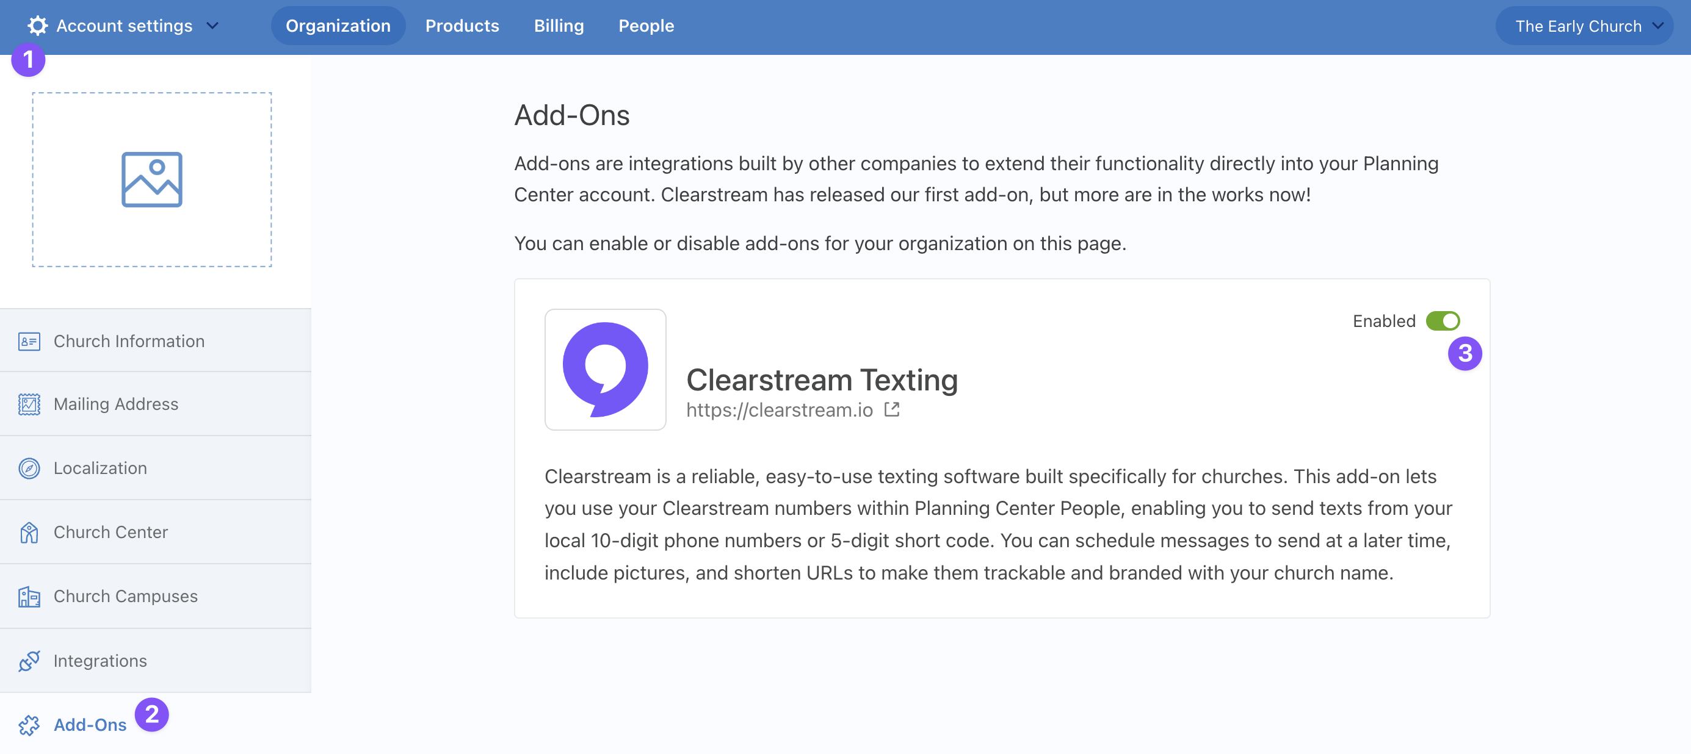Disable the Clearstream Texting Enabled toggle
Image resolution: width=1691 pixels, height=754 pixels.
(1442, 321)
